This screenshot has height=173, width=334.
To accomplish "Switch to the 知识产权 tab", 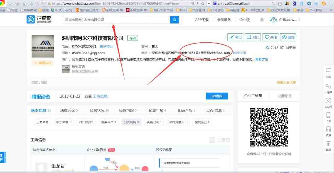I will (x=186, y=110).
